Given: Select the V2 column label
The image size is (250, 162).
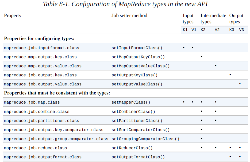Looking at the screenshot, I should [x=217, y=30].
